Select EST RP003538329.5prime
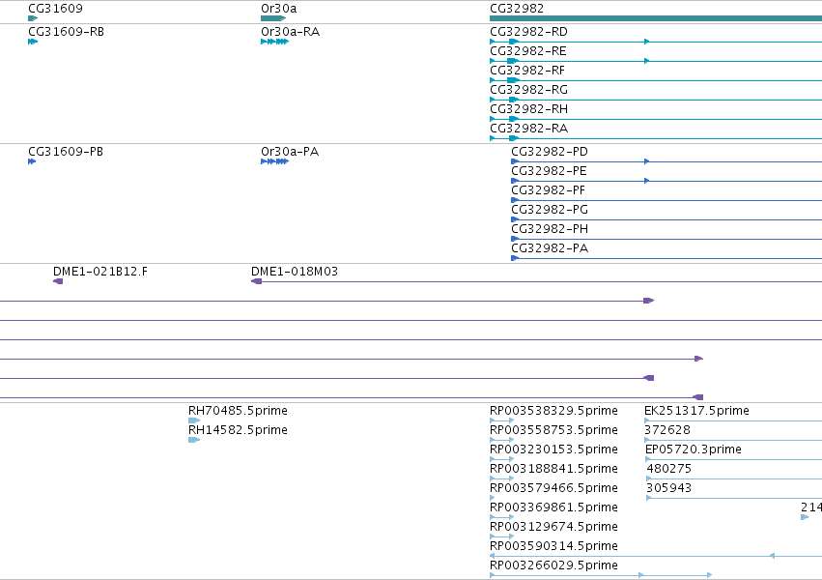Screen dimensions: 822x580 pos(553,411)
